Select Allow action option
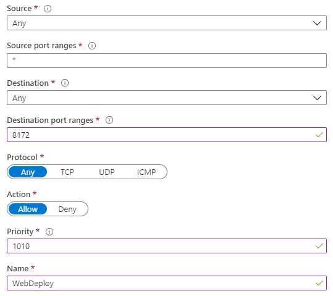Screen dimensions: 333x296 (28, 209)
